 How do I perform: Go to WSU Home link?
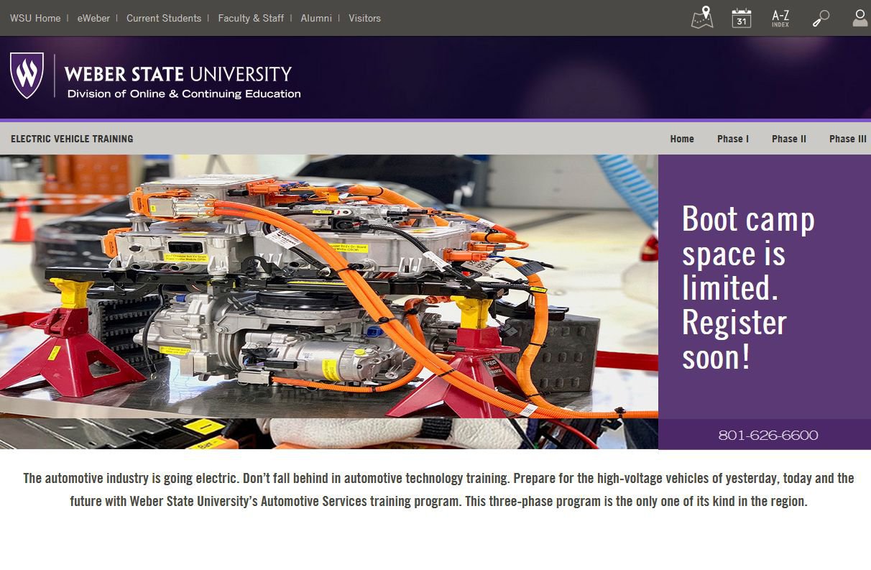point(35,18)
